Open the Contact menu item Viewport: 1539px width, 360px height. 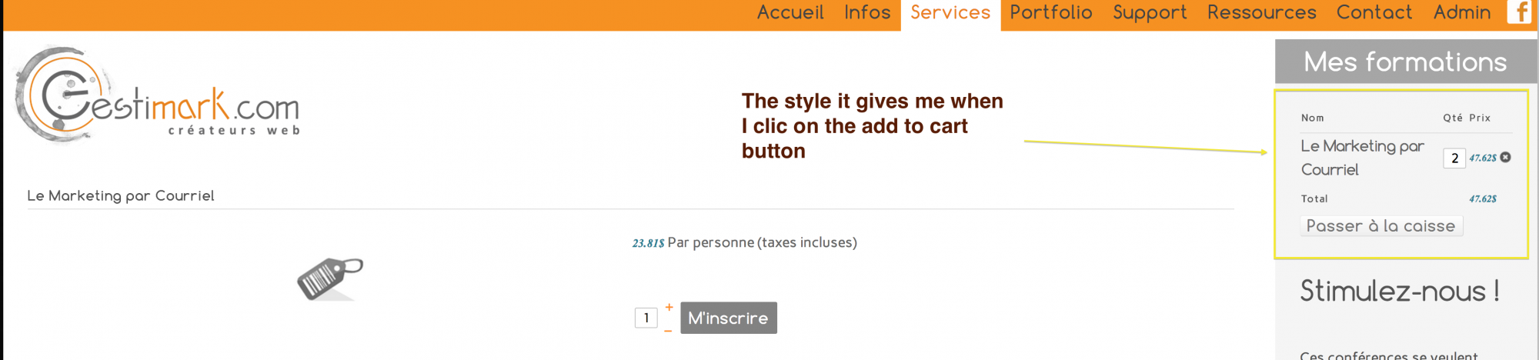(x=1374, y=12)
